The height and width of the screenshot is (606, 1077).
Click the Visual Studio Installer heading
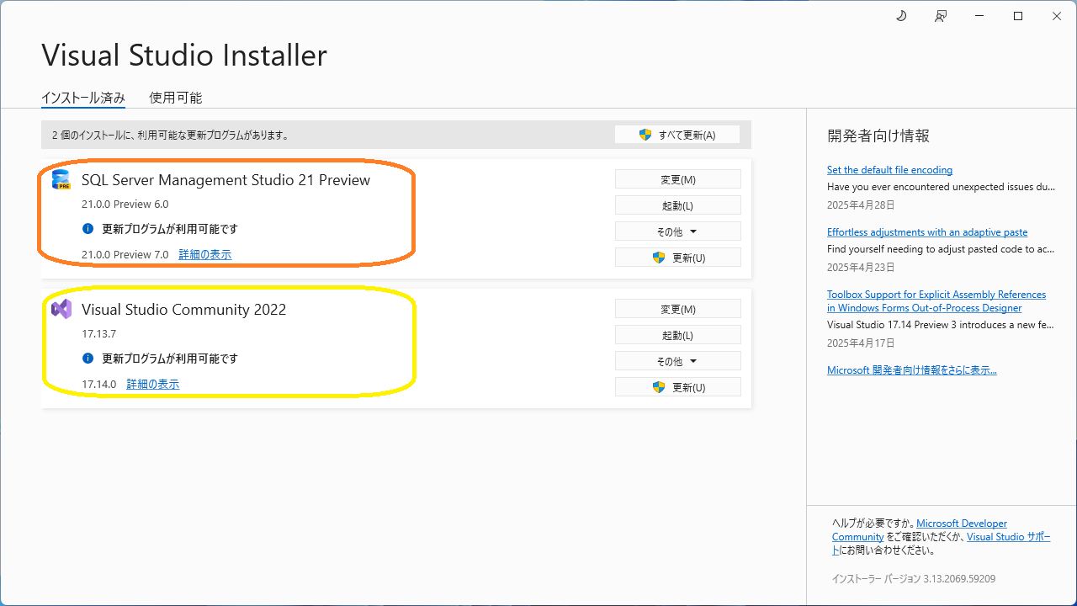click(184, 56)
